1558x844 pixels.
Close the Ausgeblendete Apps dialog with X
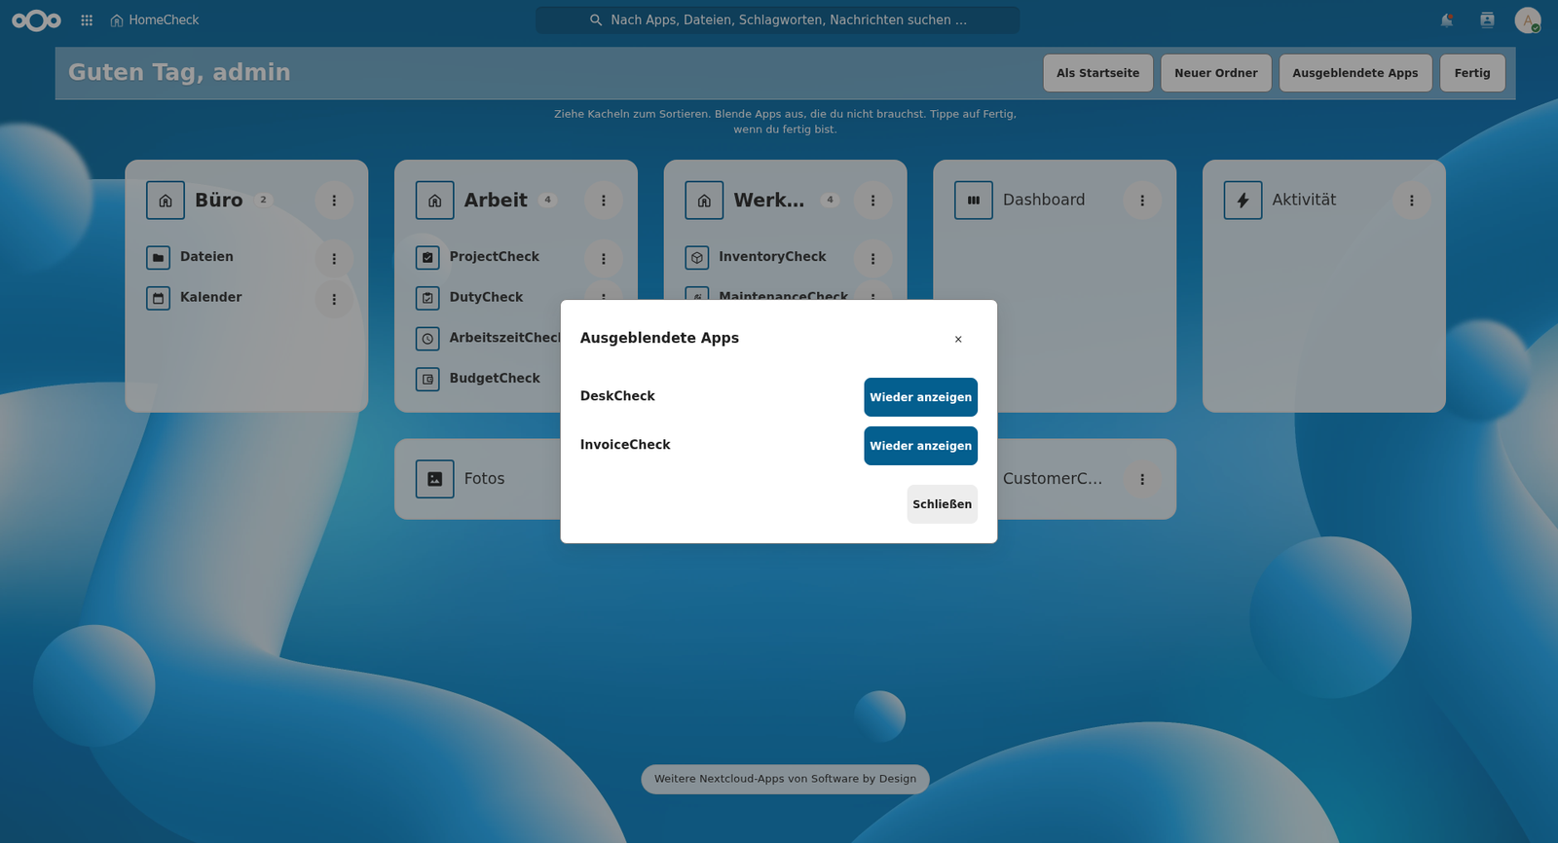coord(958,340)
